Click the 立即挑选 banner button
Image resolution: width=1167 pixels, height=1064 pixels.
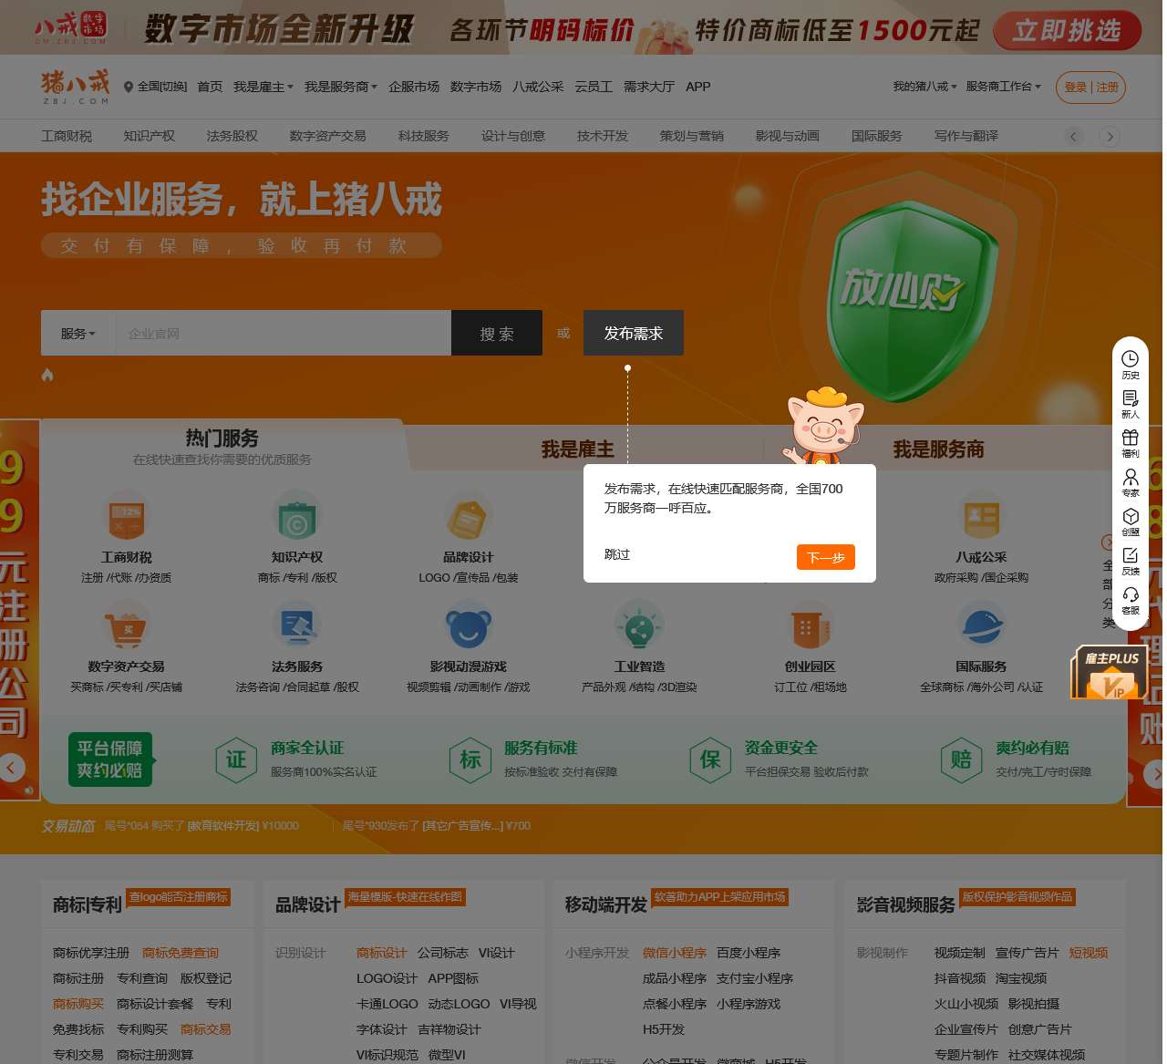1067,31
